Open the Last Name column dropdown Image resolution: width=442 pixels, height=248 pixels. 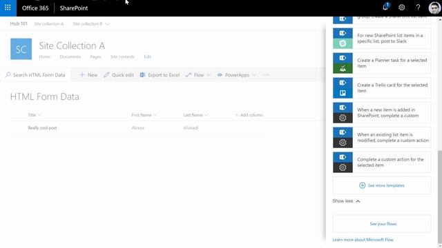click(196, 115)
